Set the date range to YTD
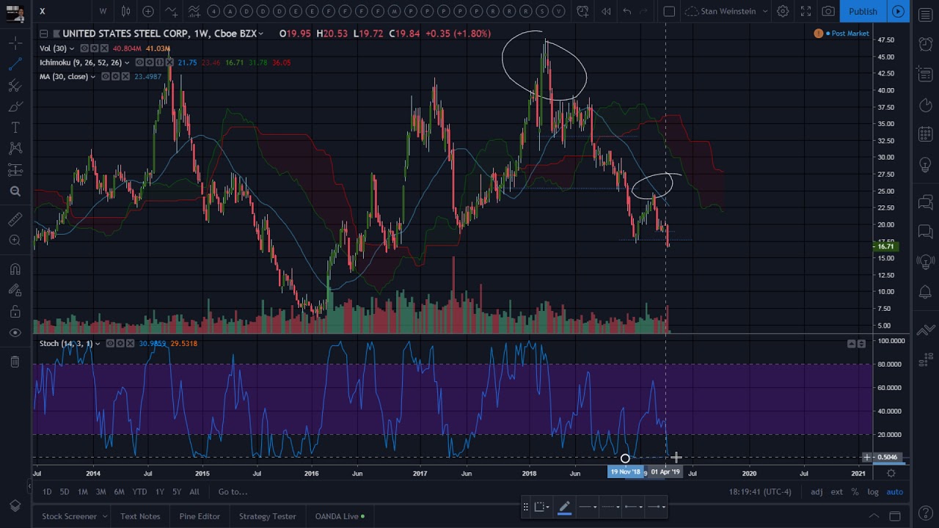Image resolution: width=939 pixels, height=528 pixels. click(139, 492)
